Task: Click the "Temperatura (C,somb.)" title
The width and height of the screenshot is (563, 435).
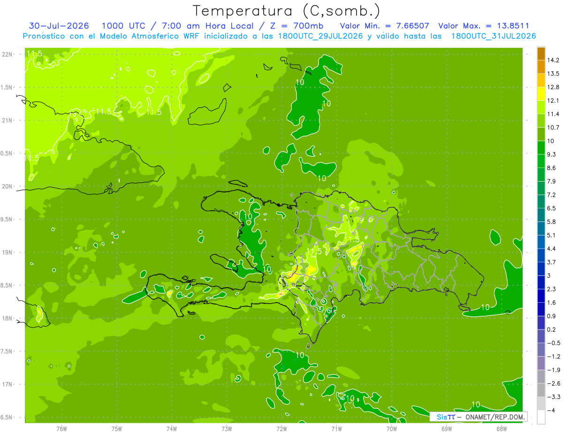Action: click(287, 11)
